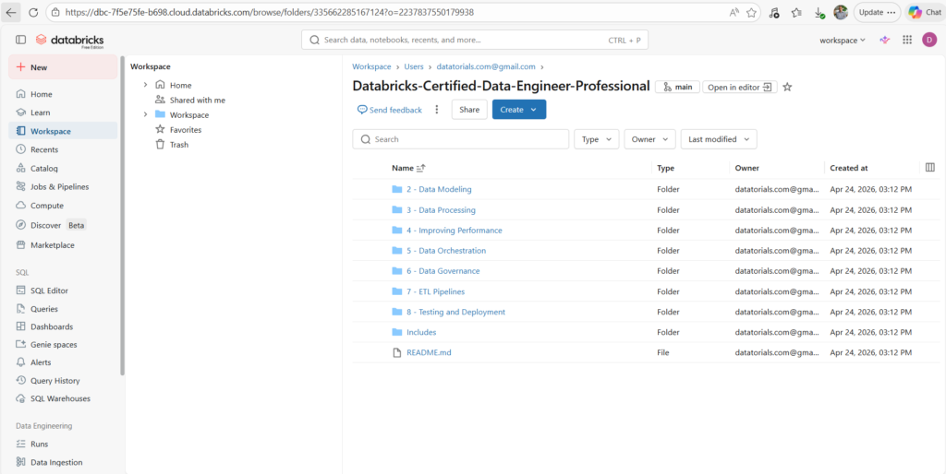
Task: Open the Type filter dropdown
Action: tap(596, 139)
